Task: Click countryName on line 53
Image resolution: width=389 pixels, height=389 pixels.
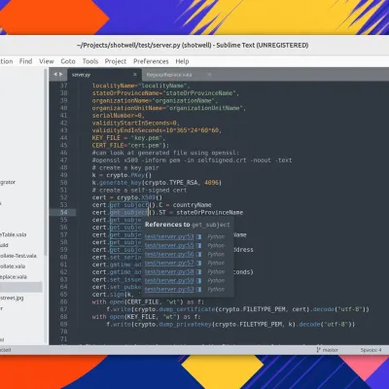Action: point(193,205)
